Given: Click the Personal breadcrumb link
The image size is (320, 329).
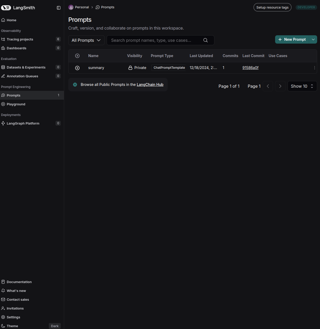Looking at the screenshot, I should coord(82,7).
